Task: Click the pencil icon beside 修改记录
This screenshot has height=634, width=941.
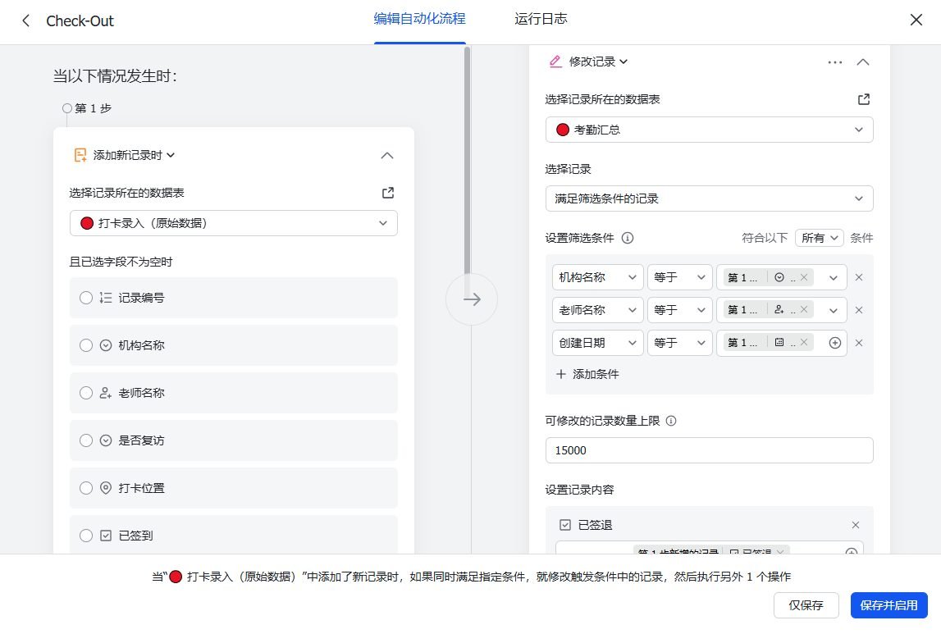Action: pos(555,62)
